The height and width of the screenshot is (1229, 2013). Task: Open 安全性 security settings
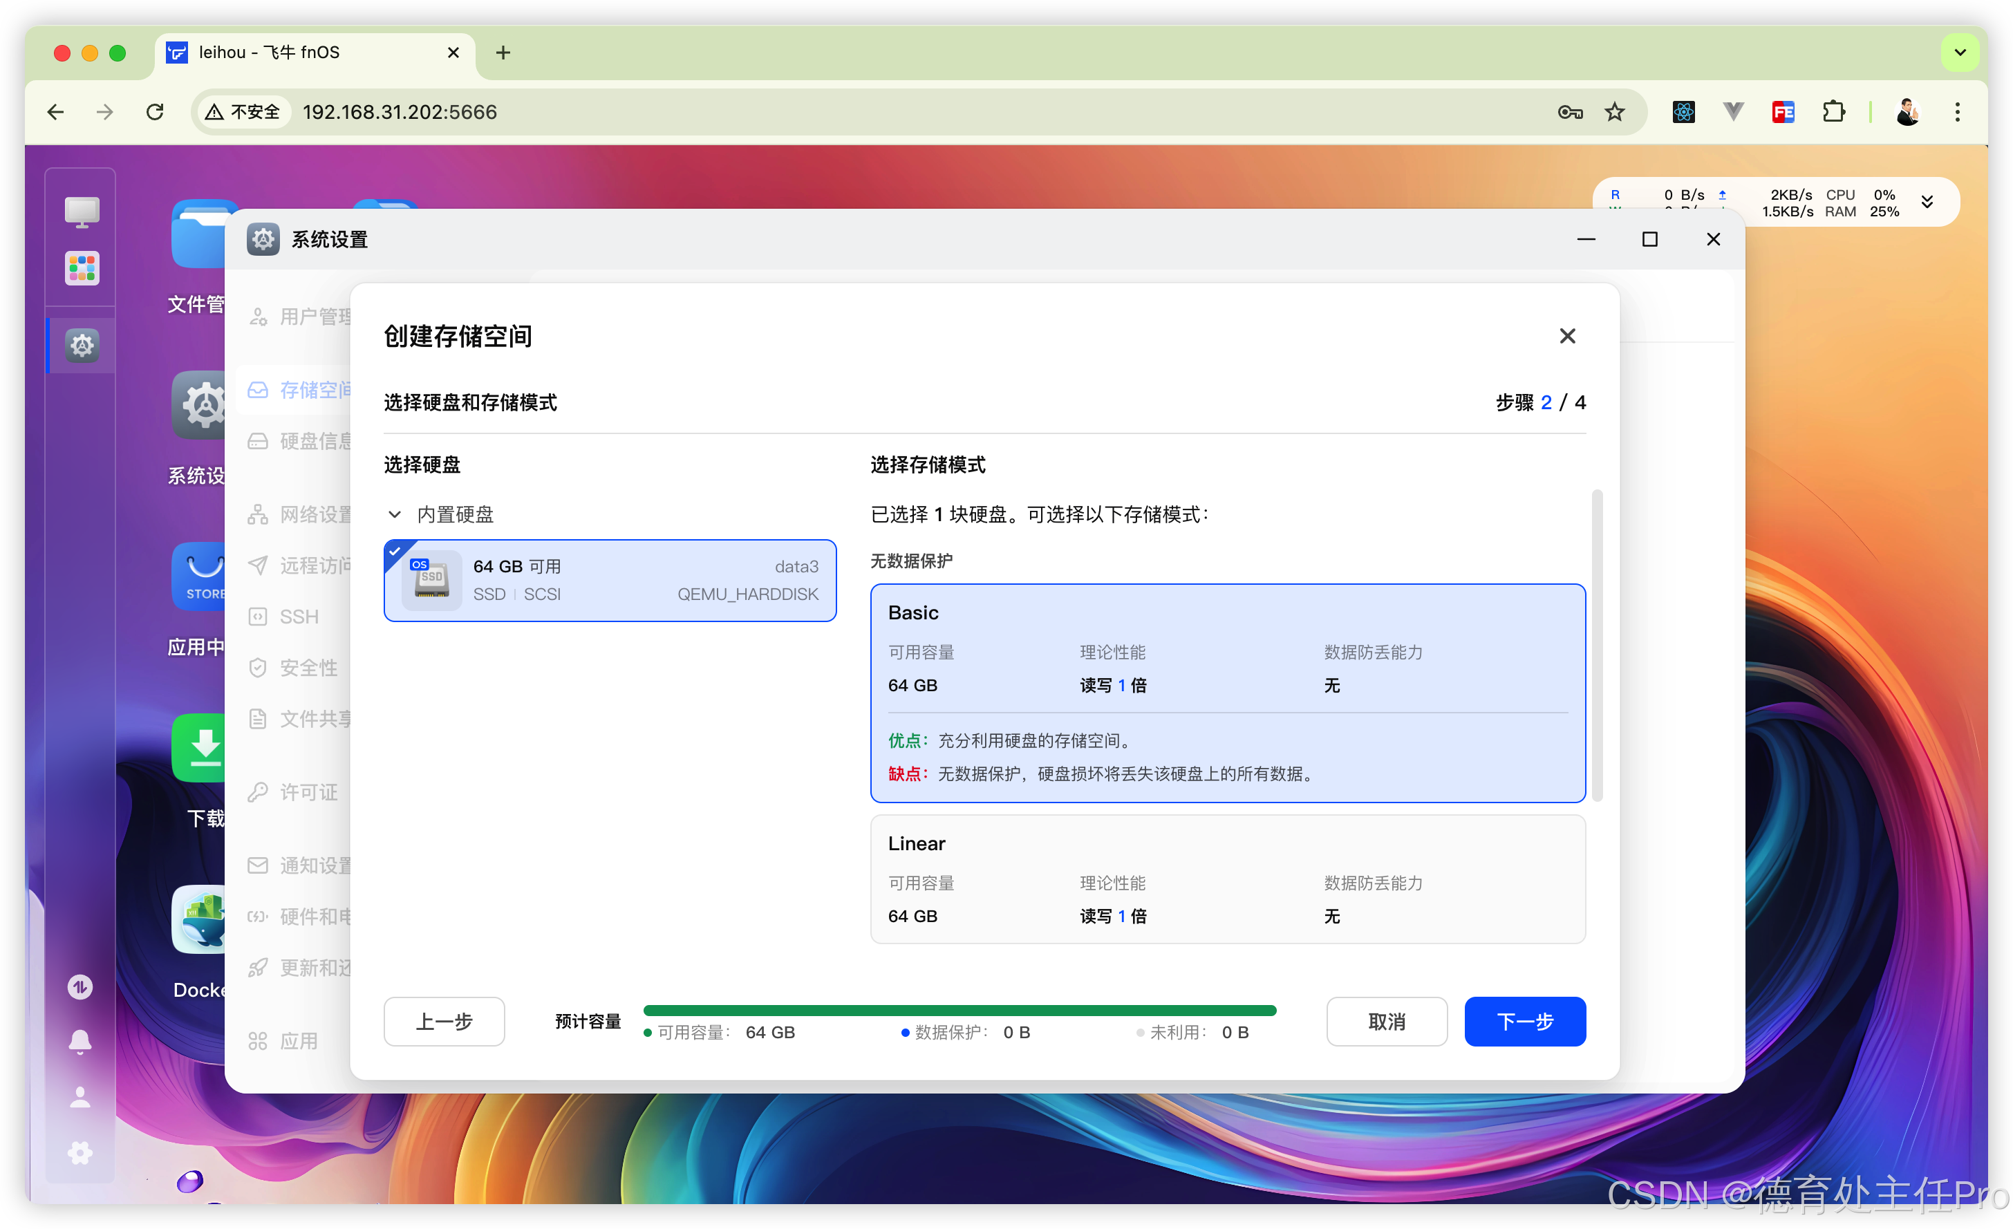click(x=309, y=667)
